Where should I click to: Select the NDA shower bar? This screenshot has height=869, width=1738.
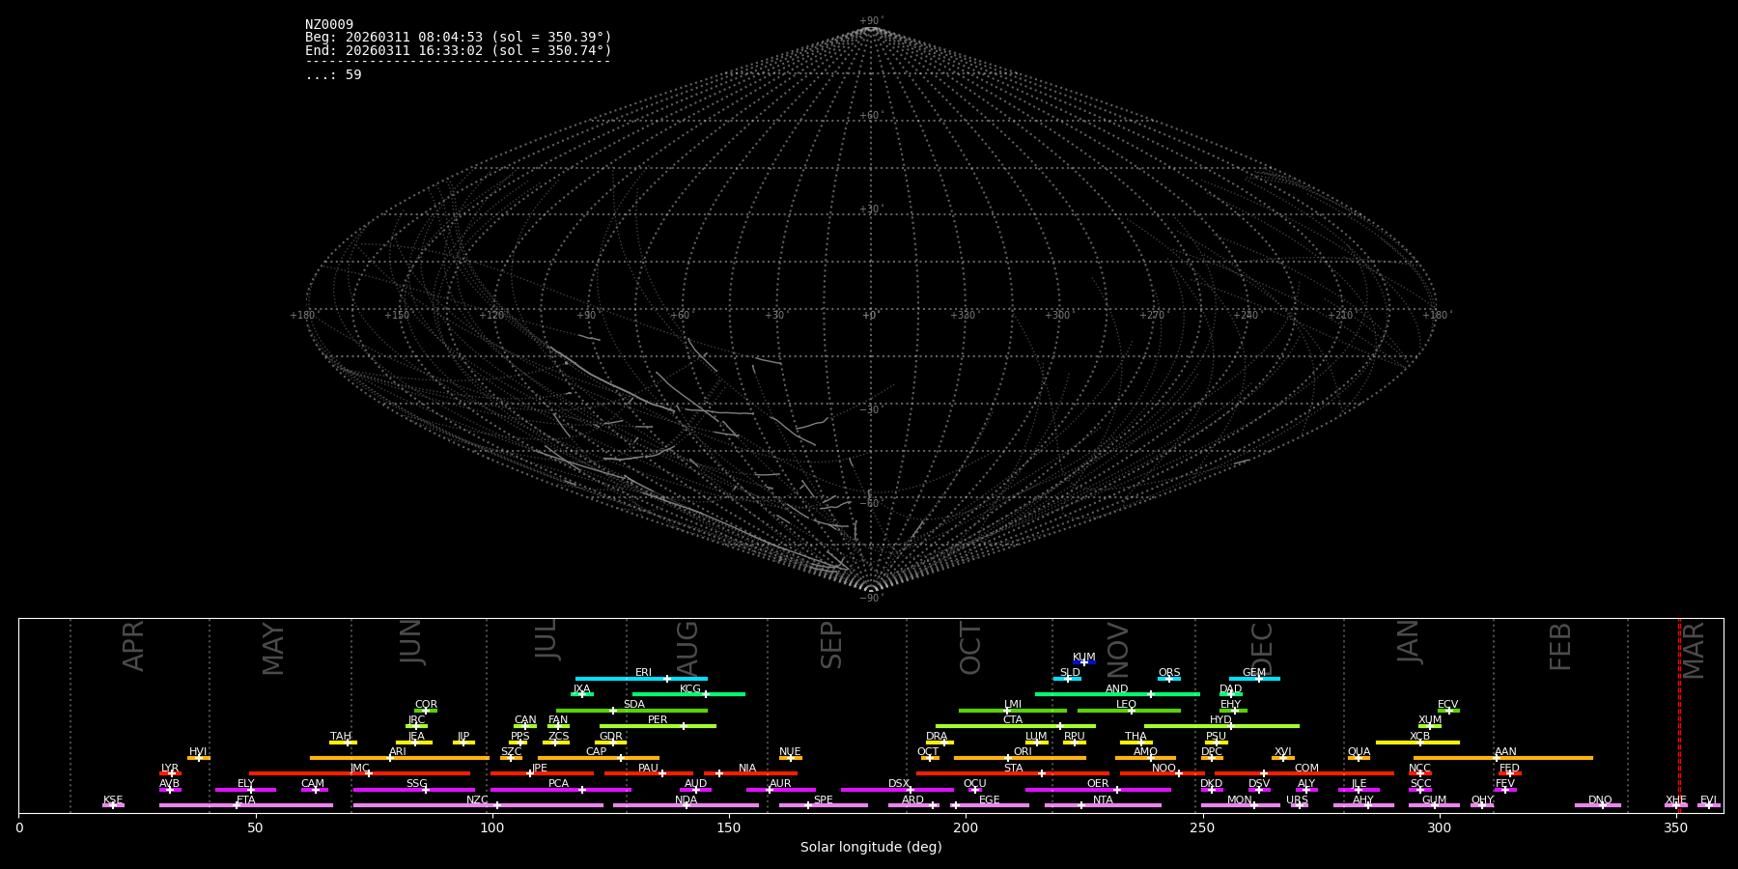click(686, 805)
